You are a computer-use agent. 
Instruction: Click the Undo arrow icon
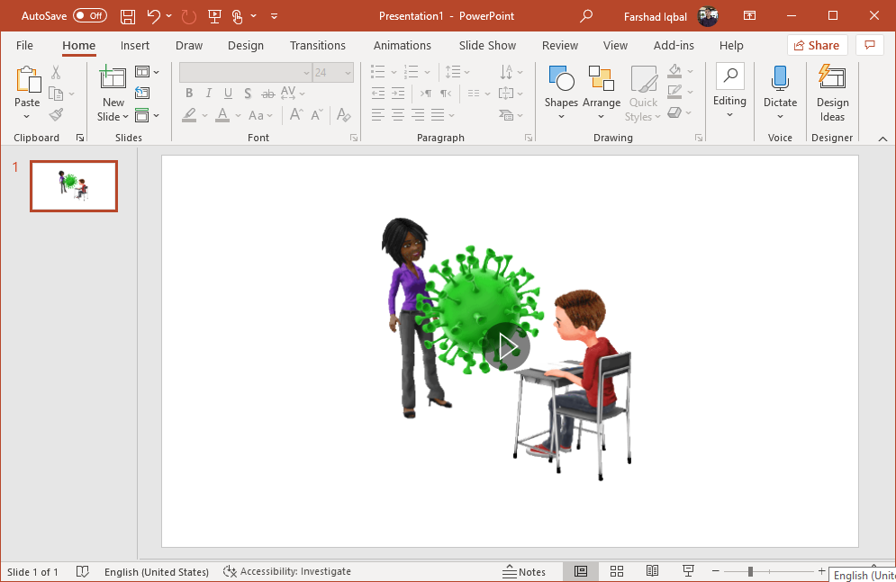click(154, 16)
